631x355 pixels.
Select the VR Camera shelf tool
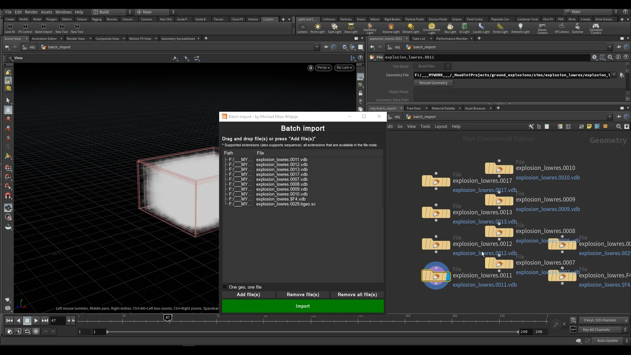pos(561,28)
